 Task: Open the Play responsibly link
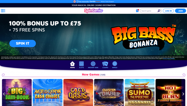[84, 2]
